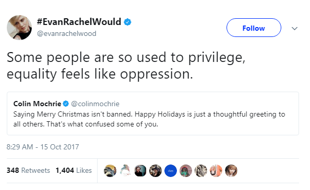Click the verified badge beside #EvanRachelWould

pyautogui.click(x=127, y=22)
